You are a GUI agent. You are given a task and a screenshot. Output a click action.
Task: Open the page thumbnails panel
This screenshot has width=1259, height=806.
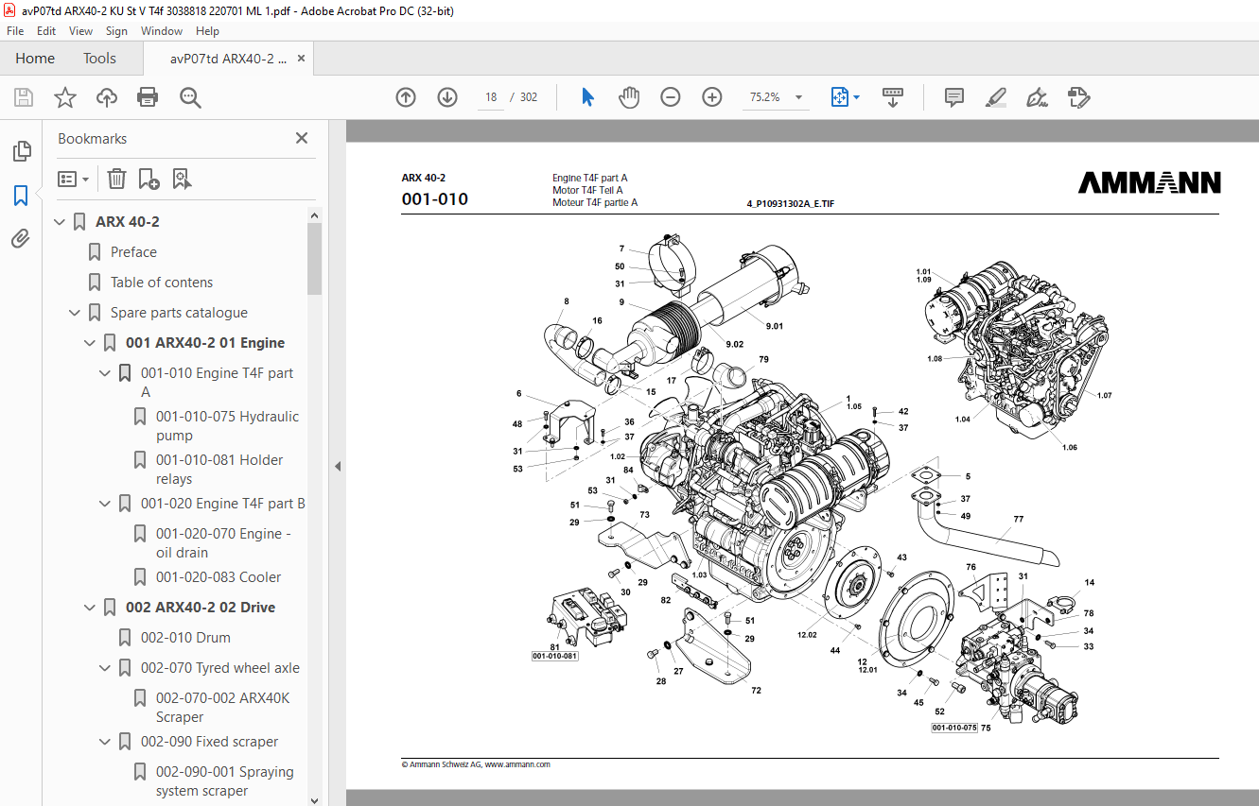click(21, 151)
